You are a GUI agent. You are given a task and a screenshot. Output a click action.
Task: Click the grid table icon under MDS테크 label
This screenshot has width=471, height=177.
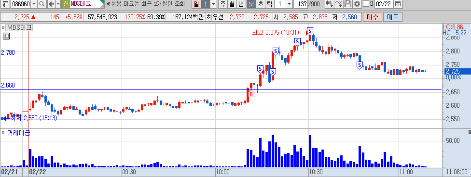click(6, 36)
